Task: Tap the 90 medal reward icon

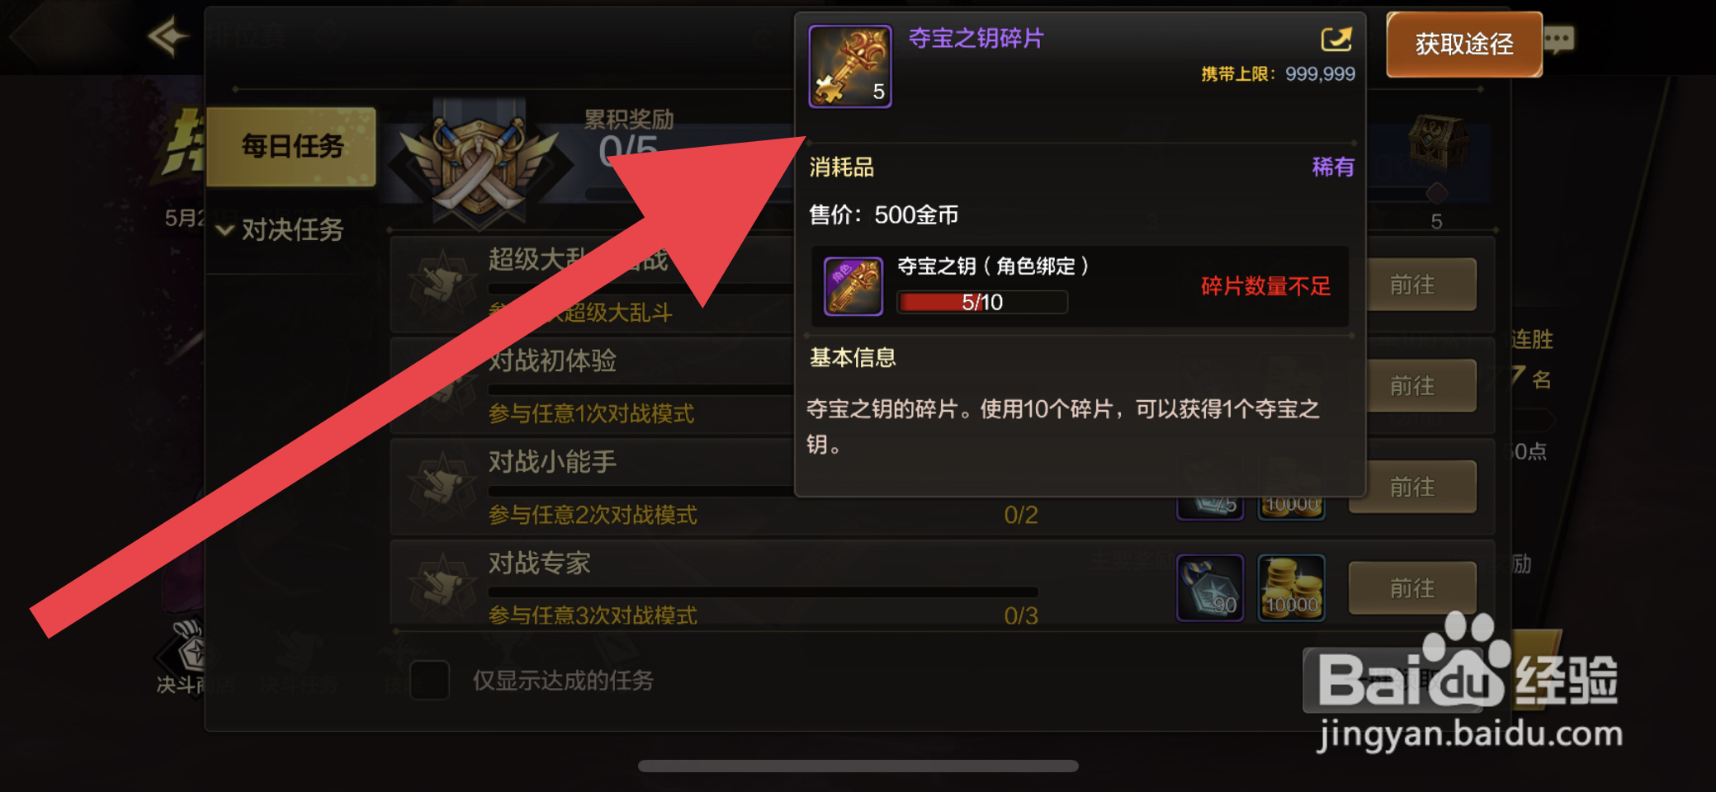Action: [x=1210, y=587]
